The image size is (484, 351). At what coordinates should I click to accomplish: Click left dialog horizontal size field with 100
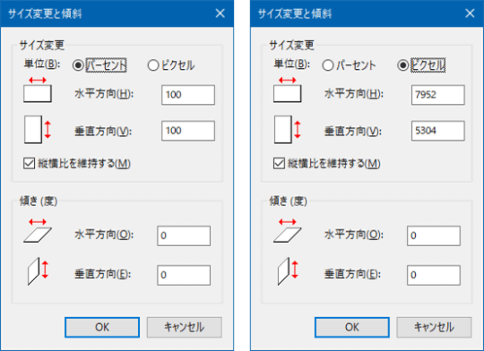pyautogui.click(x=188, y=95)
